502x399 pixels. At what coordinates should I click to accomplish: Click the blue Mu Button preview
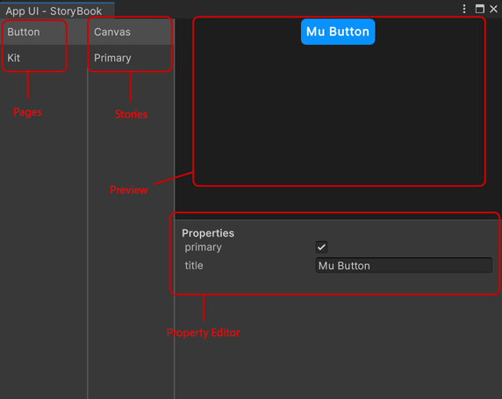(x=338, y=32)
